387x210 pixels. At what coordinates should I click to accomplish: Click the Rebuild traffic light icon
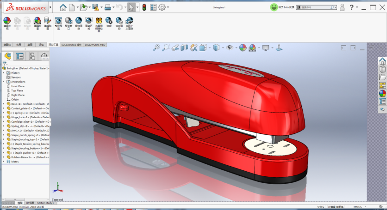144,7
